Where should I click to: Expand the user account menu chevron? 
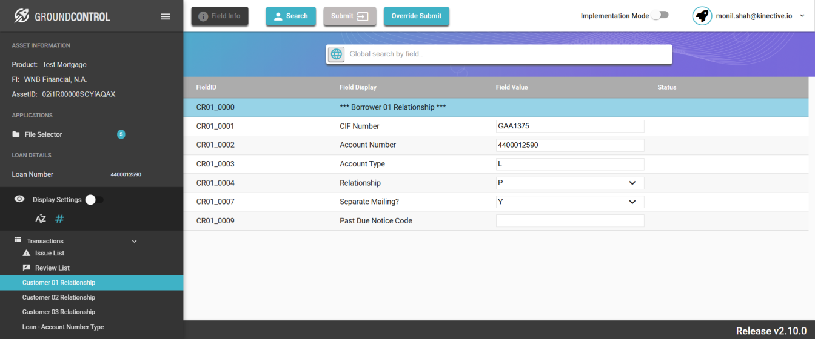tap(803, 16)
